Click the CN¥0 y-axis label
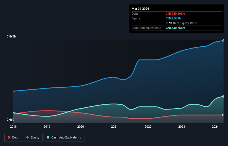 [10, 120]
